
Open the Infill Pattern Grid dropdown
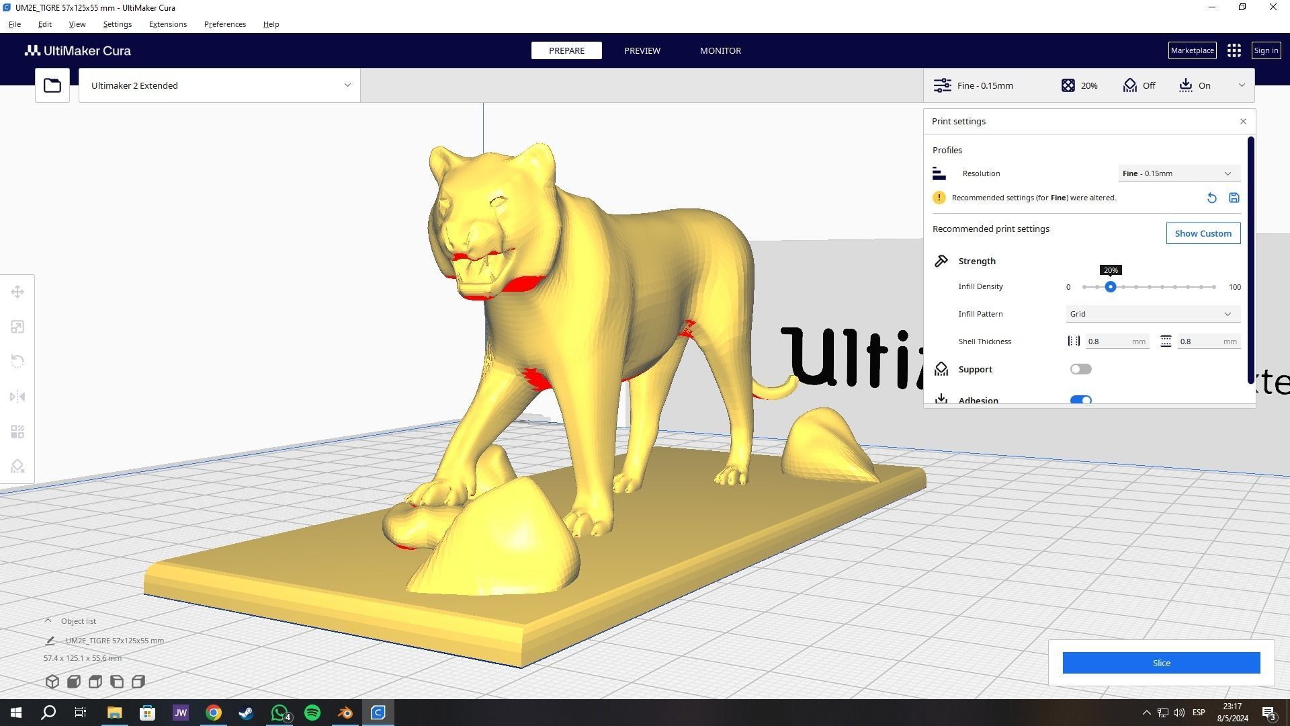coord(1153,314)
